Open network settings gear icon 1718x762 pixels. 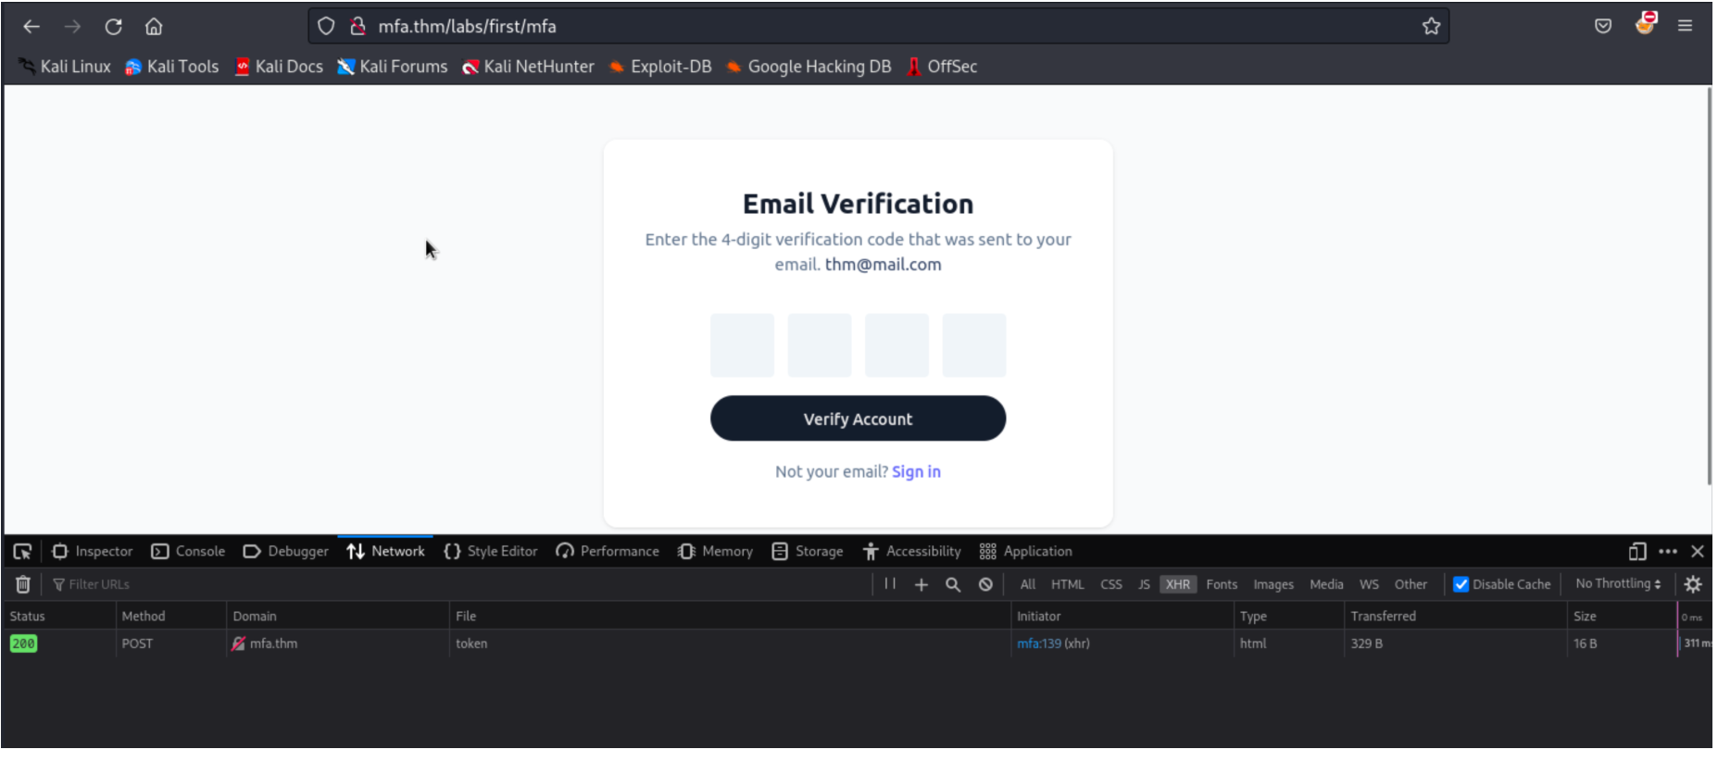[1693, 585]
